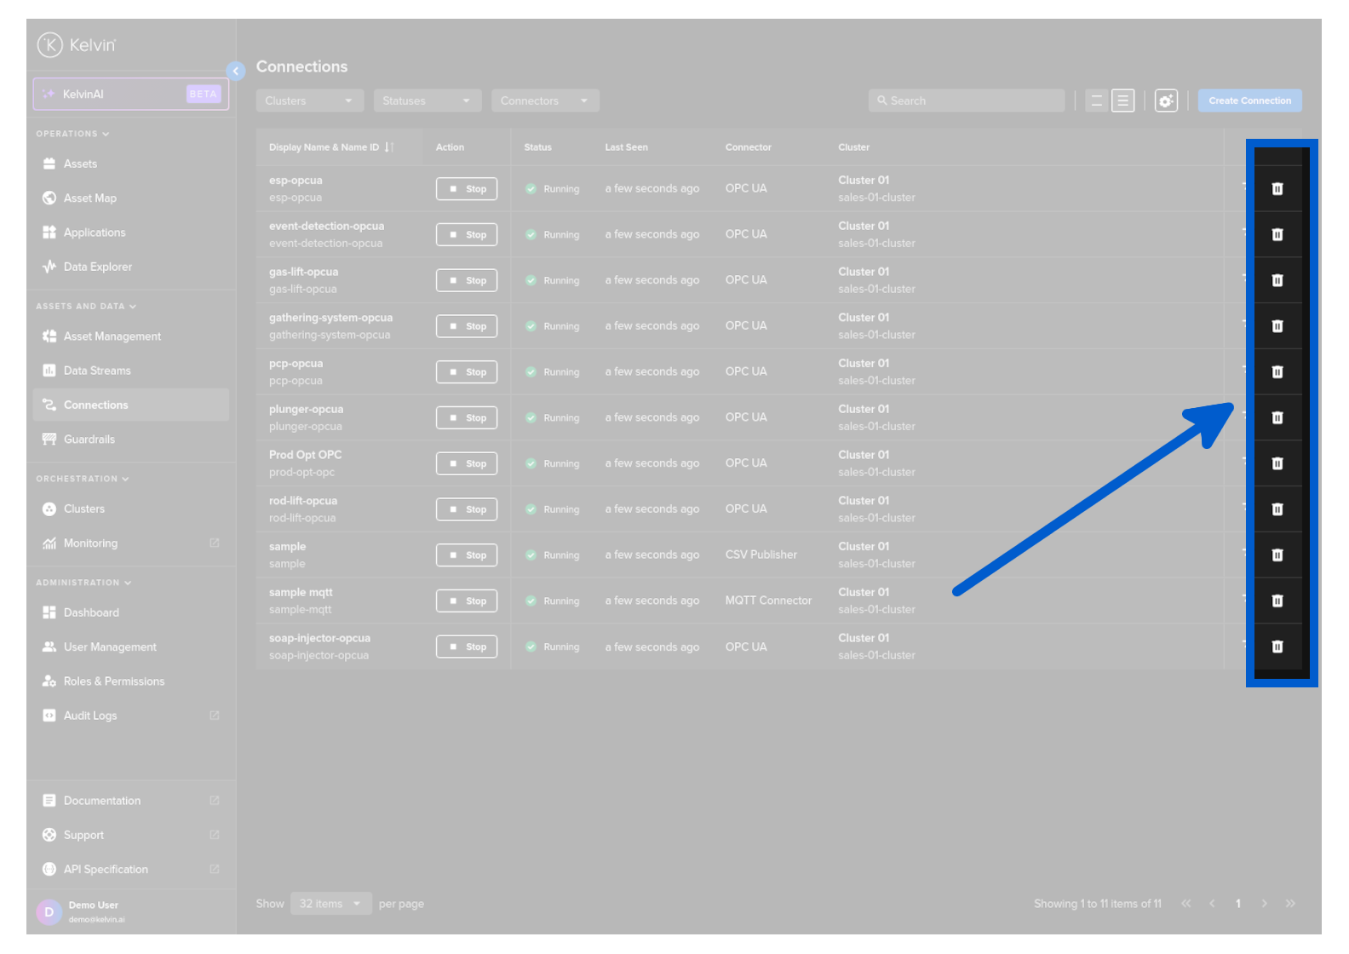The width and height of the screenshot is (1349, 954).
Task: Click the Search connections field
Action: pyautogui.click(x=967, y=101)
